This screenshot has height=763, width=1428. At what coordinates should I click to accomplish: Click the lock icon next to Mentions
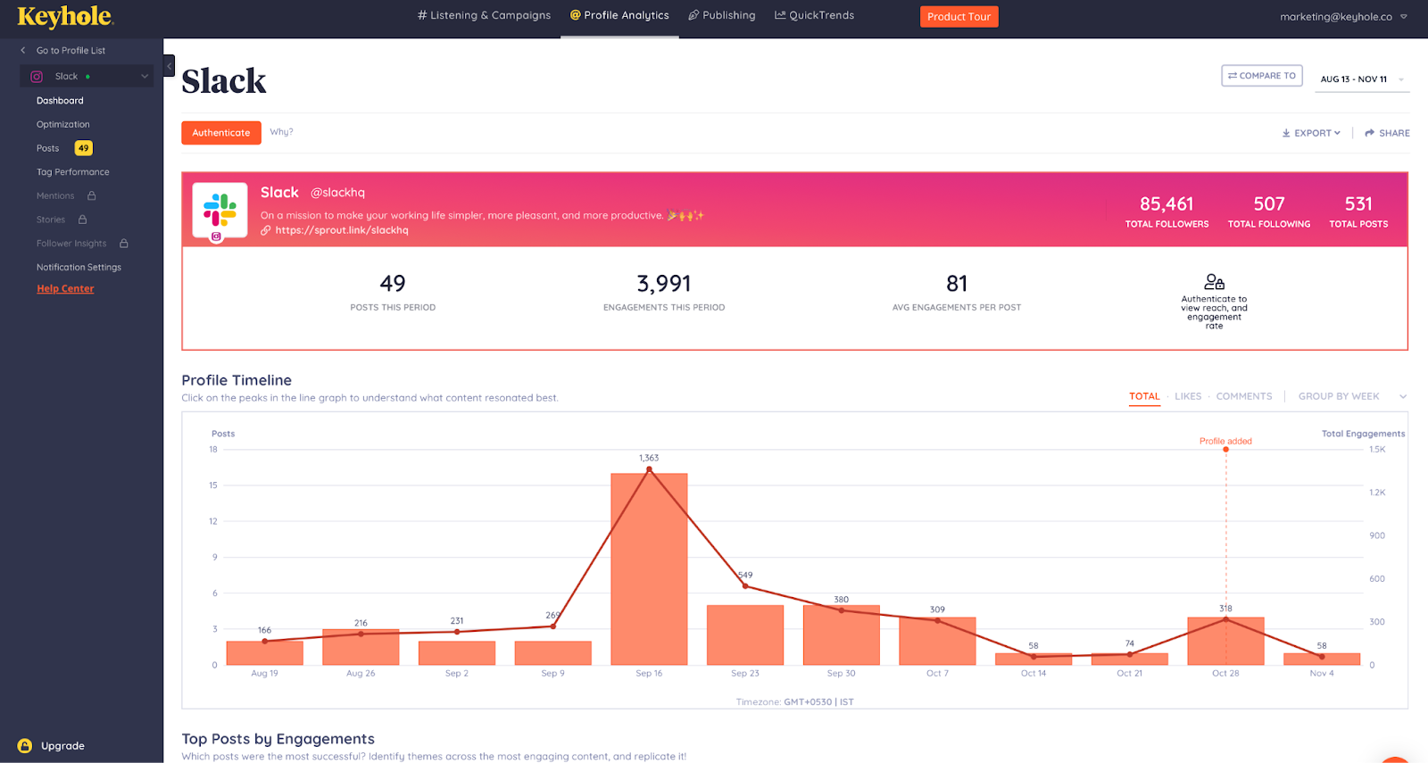92,195
